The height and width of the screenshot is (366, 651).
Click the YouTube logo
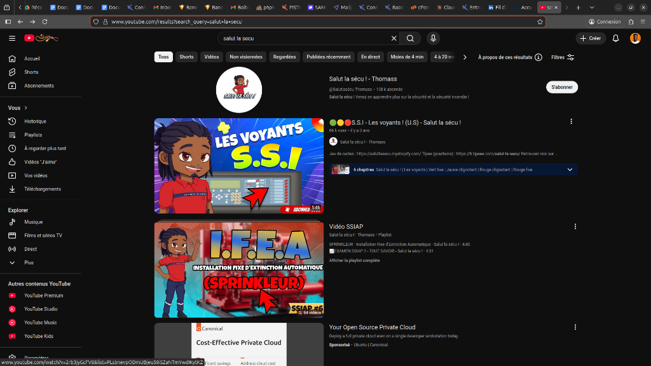pyautogui.click(x=41, y=38)
